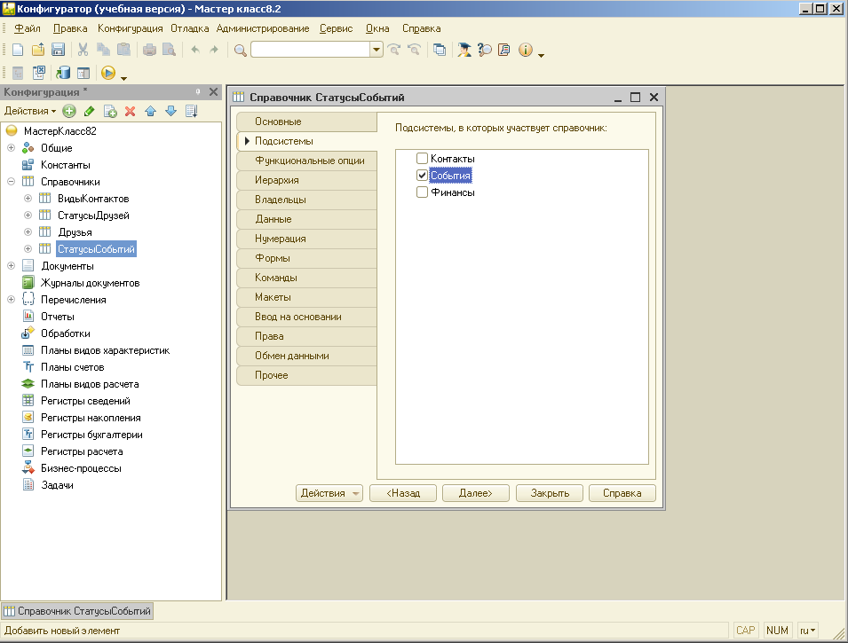Open the Конфигурация menu

[x=131, y=28]
